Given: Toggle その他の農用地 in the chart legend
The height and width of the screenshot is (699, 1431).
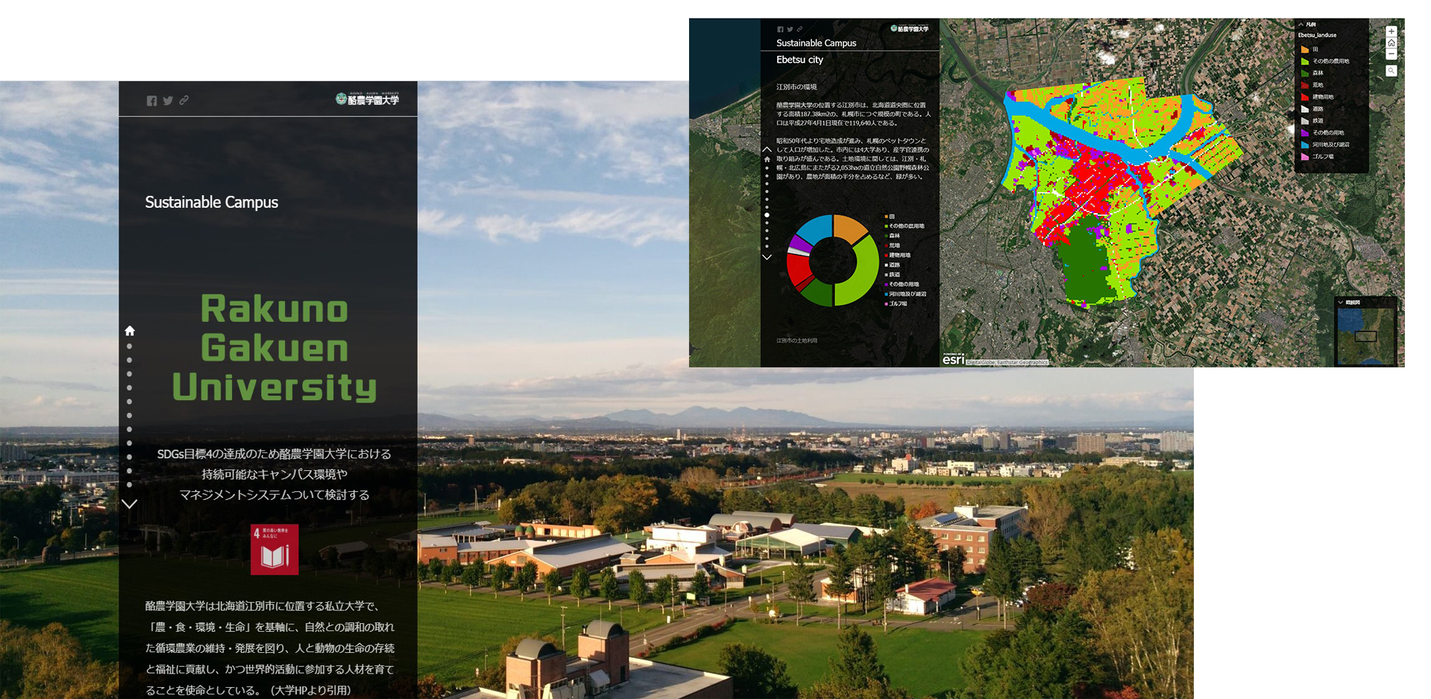Looking at the screenshot, I should pos(905,226).
